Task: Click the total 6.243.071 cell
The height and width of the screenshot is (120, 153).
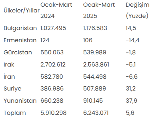Action: (96, 113)
